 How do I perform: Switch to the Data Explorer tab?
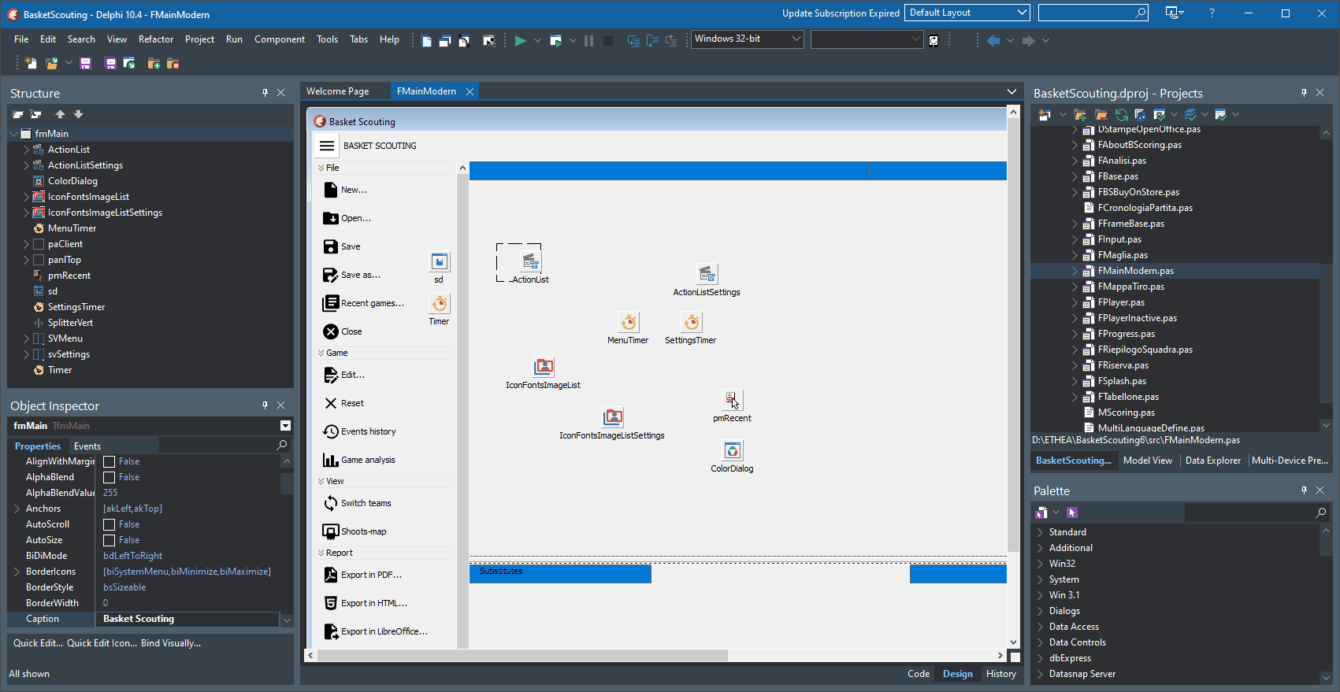[1213, 461]
